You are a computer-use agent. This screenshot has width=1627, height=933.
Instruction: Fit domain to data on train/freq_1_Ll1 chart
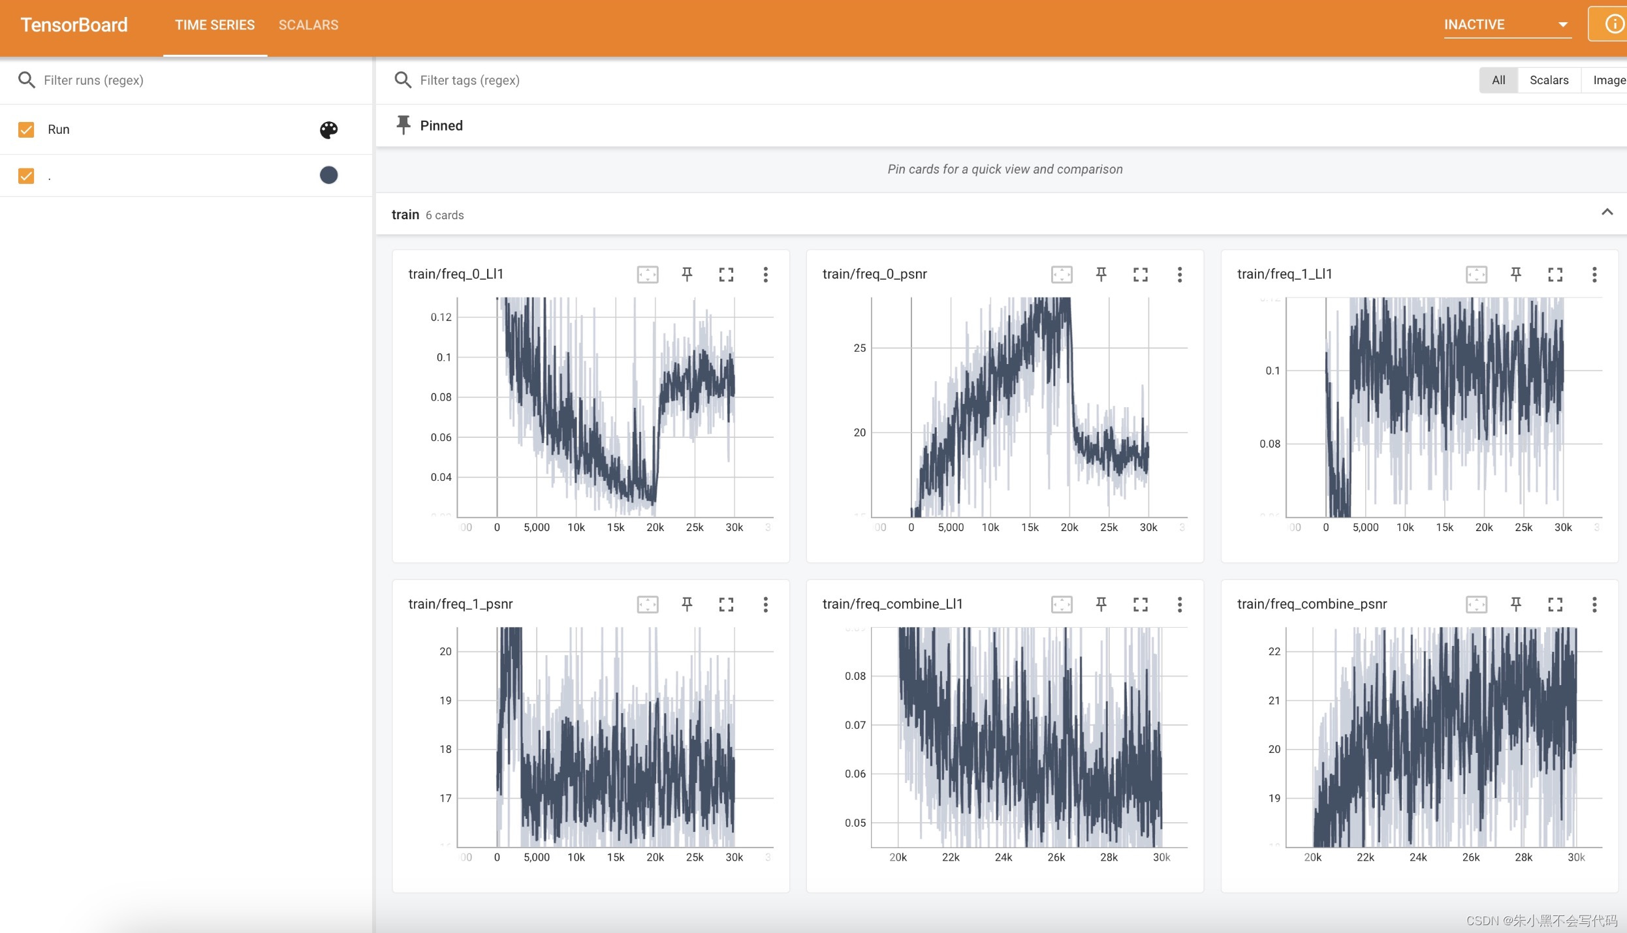1476,274
